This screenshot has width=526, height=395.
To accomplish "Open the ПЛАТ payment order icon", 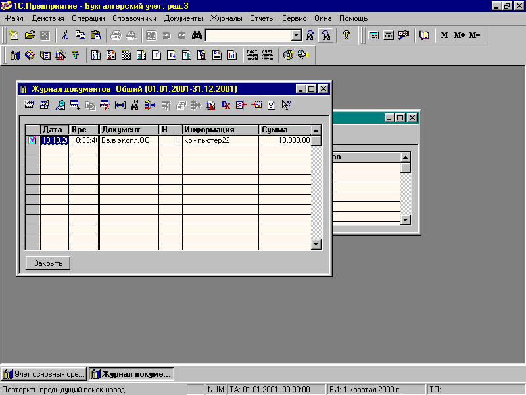I will (x=252, y=55).
